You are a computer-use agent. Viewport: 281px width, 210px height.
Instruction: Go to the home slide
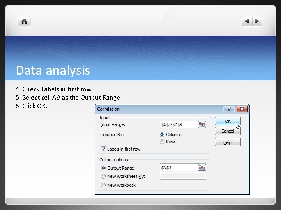pos(24,21)
